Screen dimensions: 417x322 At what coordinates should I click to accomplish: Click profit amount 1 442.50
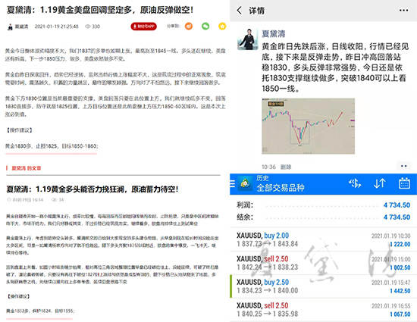coord(400,291)
